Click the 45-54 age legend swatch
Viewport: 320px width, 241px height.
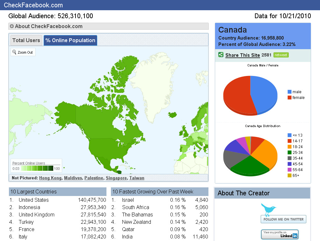[289, 164]
